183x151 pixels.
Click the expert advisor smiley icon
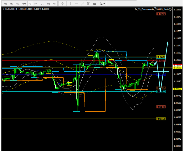(x=170, y=9)
